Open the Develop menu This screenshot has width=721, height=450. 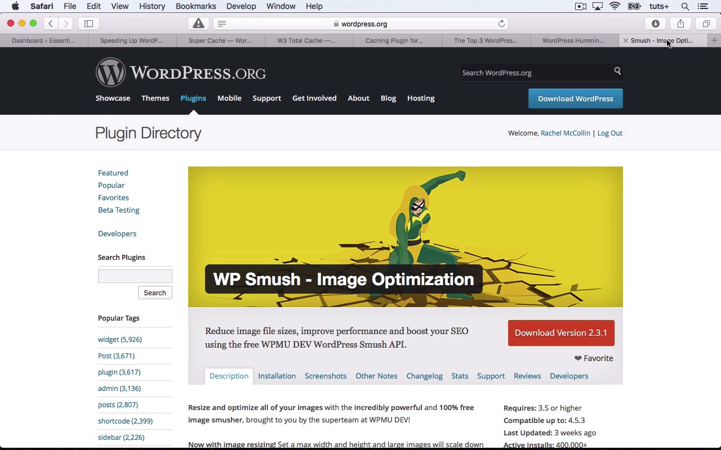pos(241,6)
